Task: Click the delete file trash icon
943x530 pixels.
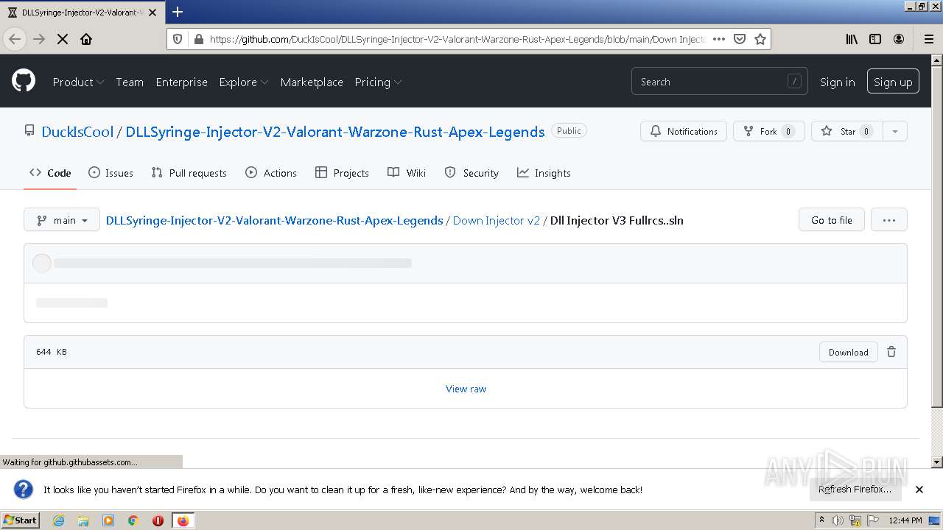Action: coord(891,352)
